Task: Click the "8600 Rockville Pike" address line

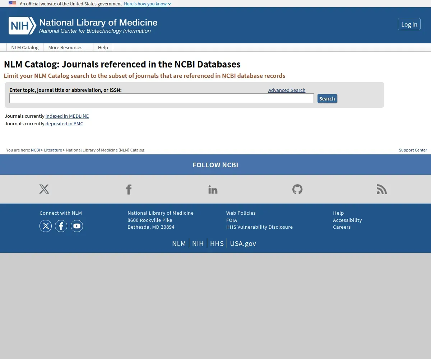Action: point(150,220)
